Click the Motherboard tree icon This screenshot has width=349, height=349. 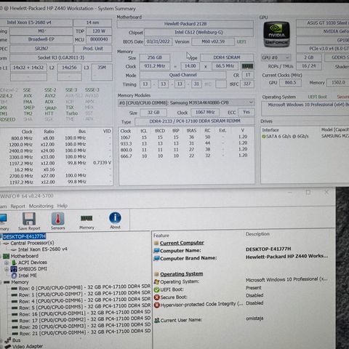pos(7,256)
